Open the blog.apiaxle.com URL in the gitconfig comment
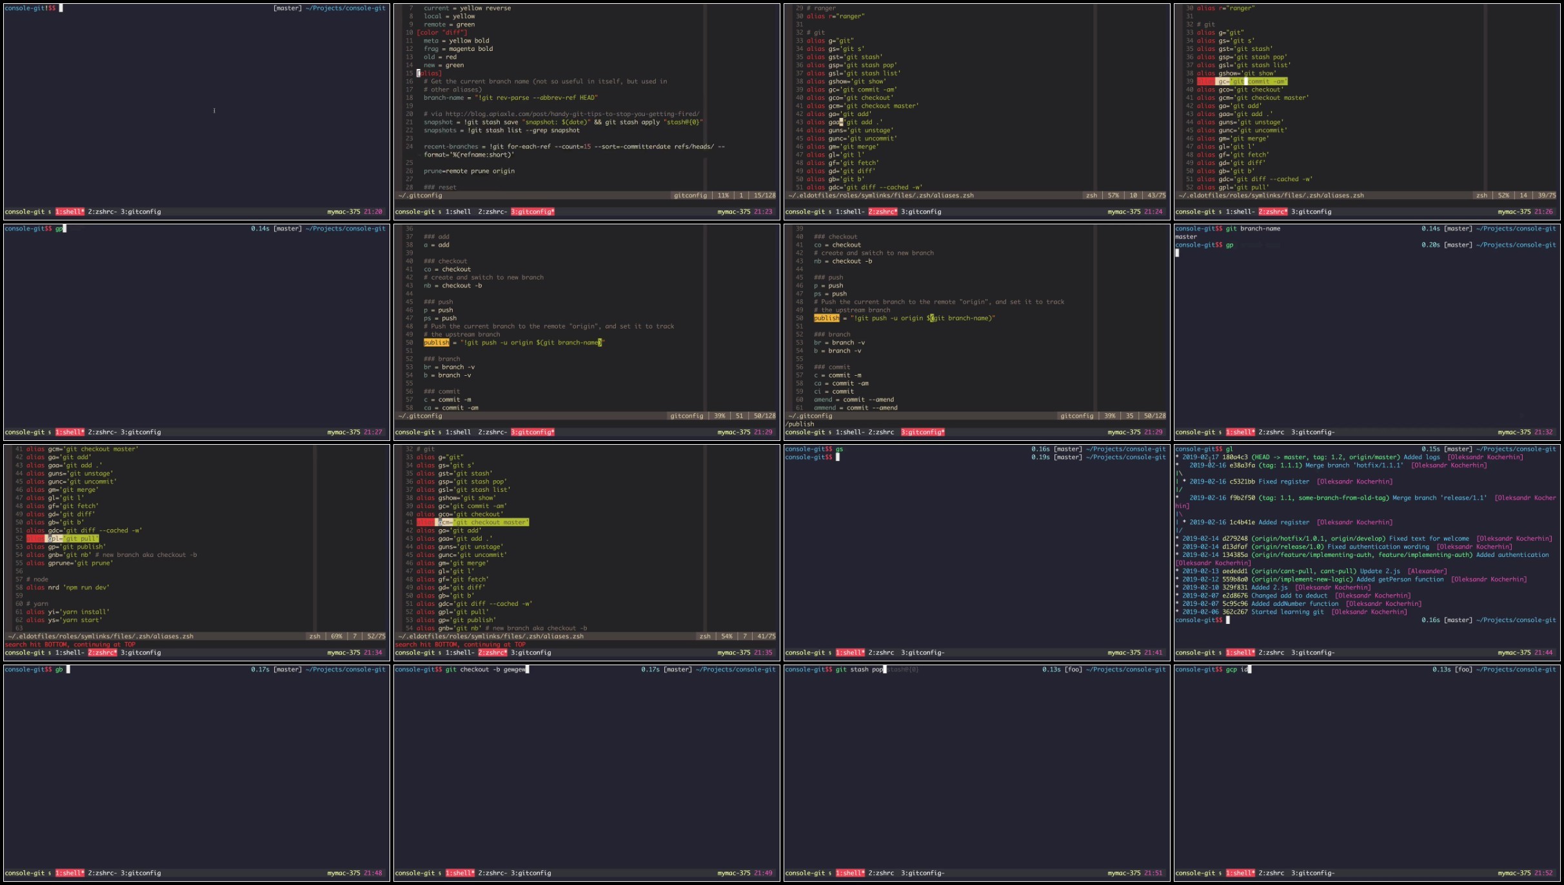The image size is (1564, 885). click(x=572, y=114)
